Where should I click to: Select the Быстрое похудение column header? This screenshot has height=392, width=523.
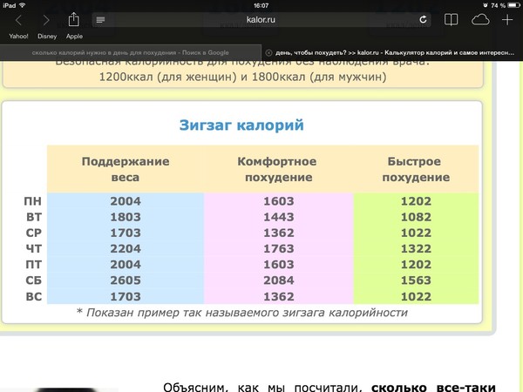(416, 169)
